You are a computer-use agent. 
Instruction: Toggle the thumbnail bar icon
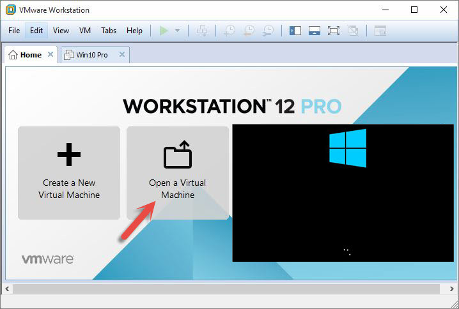tap(314, 31)
